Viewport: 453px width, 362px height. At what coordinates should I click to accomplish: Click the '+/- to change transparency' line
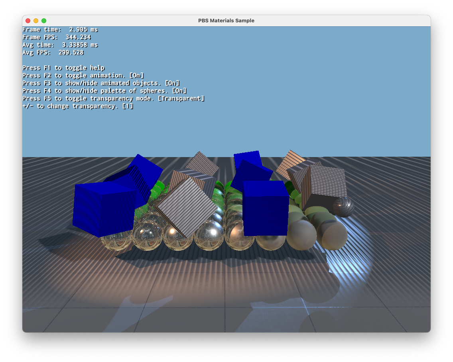[x=78, y=106]
